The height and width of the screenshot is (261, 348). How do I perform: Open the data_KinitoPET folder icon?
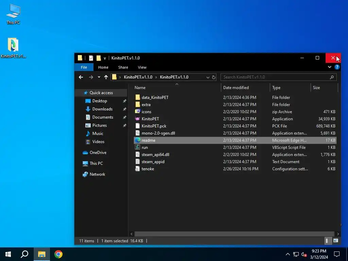(x=138, y=97)
